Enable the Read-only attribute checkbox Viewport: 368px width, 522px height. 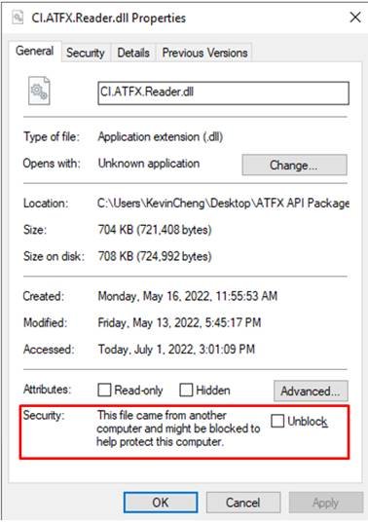click(x=104, y=390)
